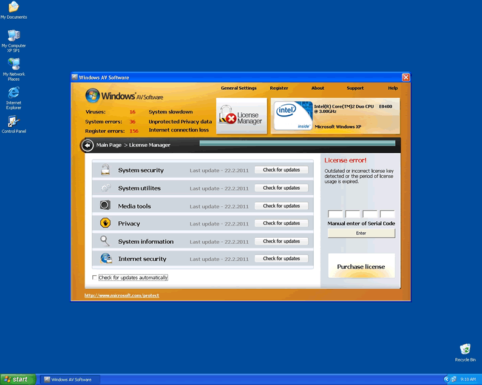Enable Check for updates automatically
Image resolution: width=482 pixels, height=385 pixels.
[x=94, y=278]
